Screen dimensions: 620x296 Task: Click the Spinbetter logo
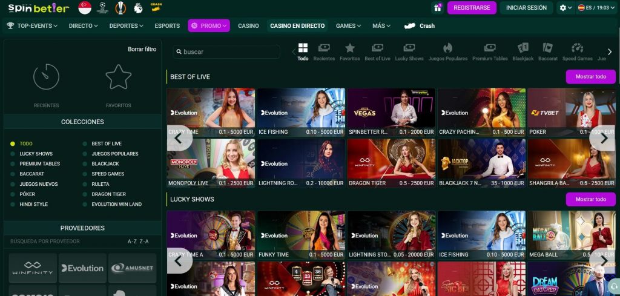point(39,8)
